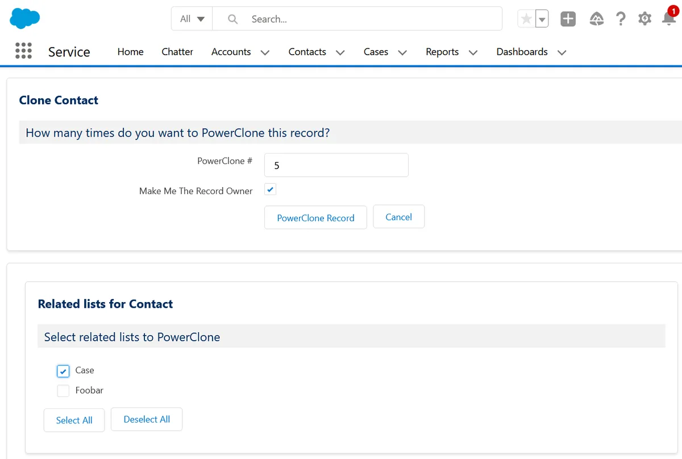Go to the Home tab

[x=130, y=52]
